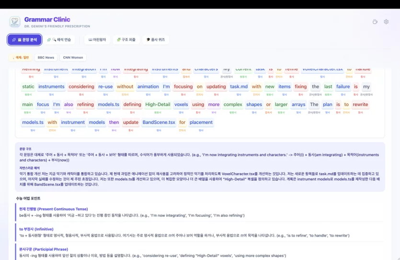Click the 'rewrite' word chip
The height and width of the screenshot is (260, 400).
click(x=360, y=105)
